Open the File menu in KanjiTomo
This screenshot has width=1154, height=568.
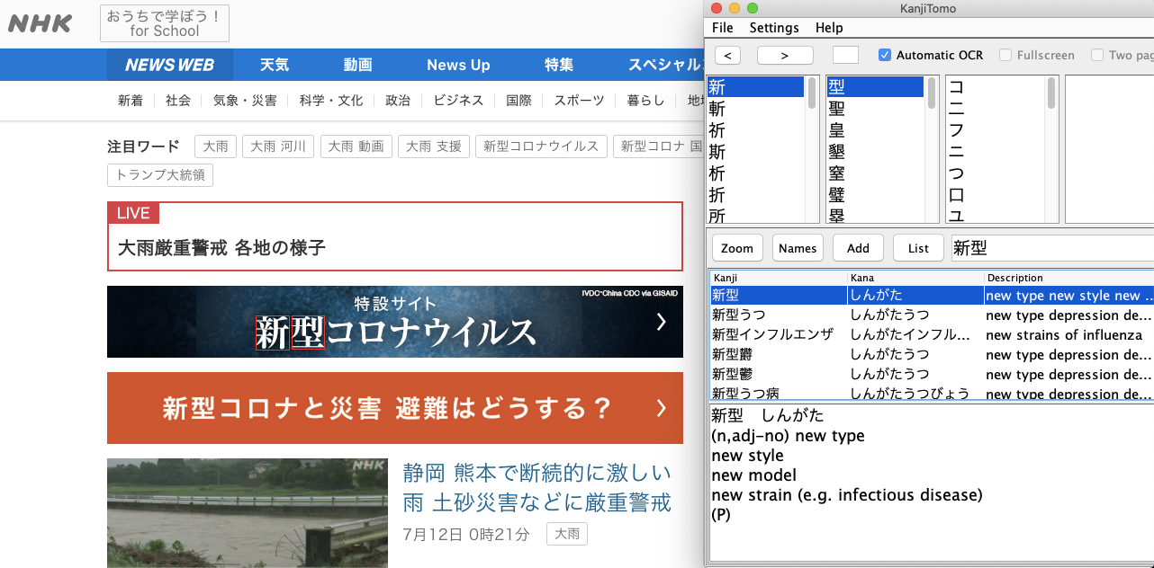[x=722, y=28]
